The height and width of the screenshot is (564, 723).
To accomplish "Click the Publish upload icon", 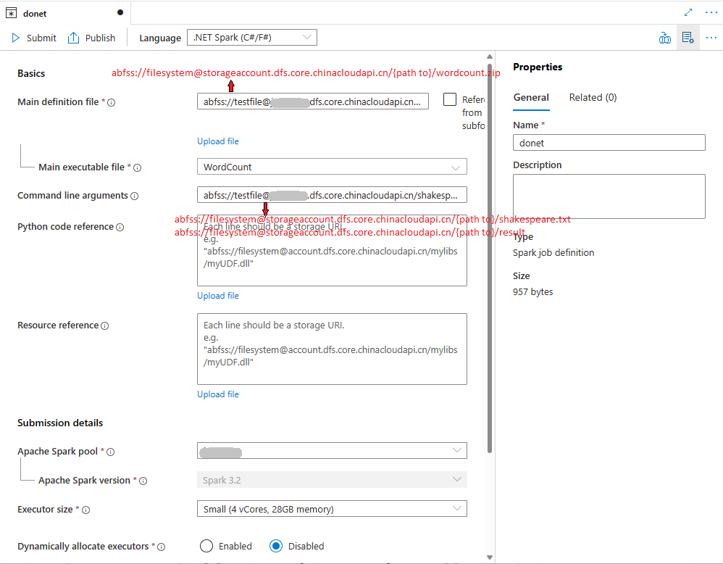I will coord(73,38).
